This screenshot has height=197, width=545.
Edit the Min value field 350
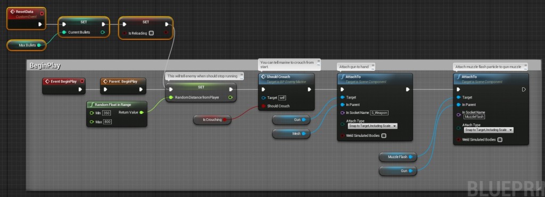point(106,113)
